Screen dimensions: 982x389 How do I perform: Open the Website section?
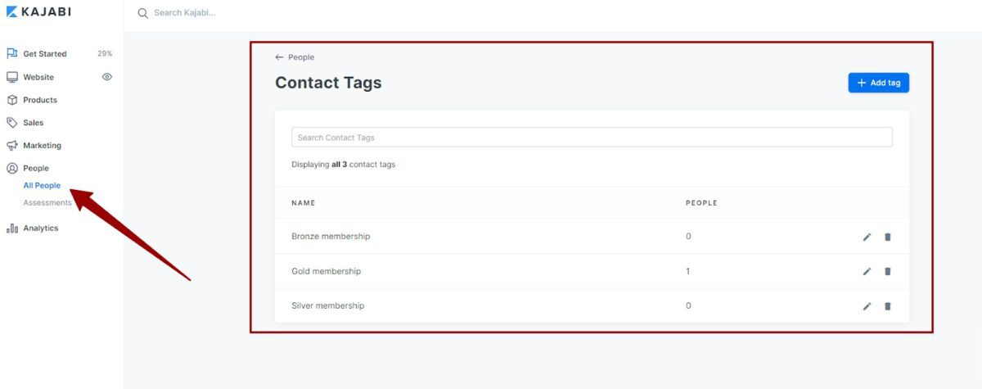pos(38,77)
